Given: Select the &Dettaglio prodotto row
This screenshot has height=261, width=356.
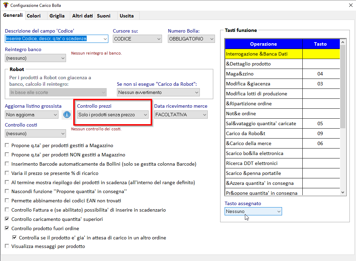Looking at the screenshot, I should click(282, 64).
